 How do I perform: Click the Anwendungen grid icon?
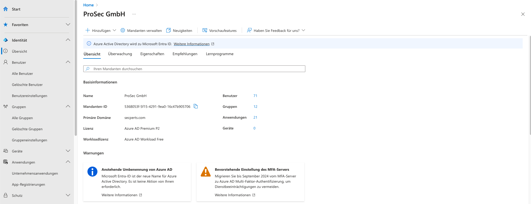click(x=6, y=162)
